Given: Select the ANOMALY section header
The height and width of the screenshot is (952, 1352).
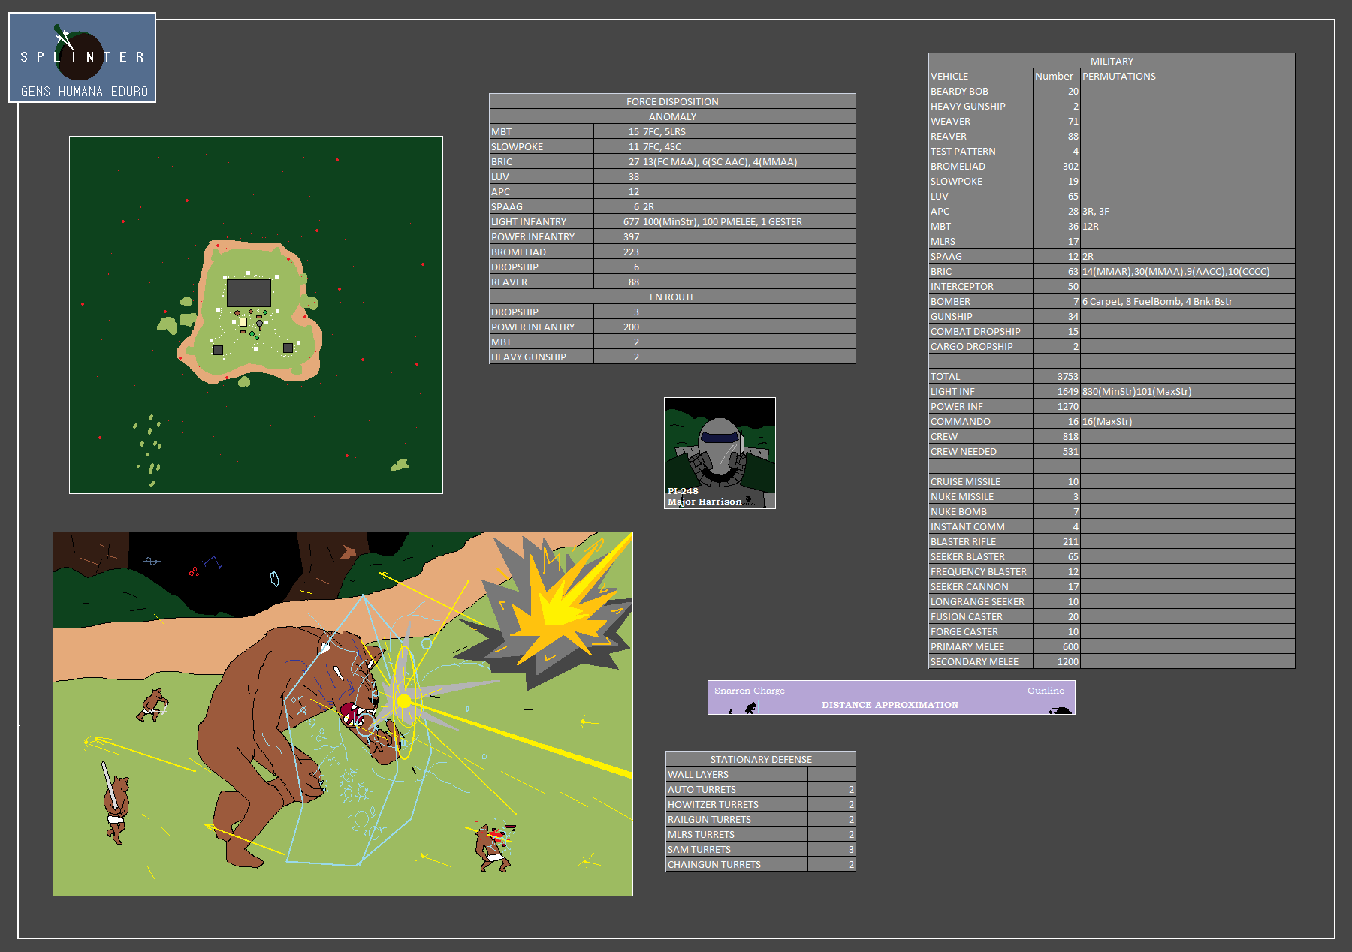Looking at the screenshot, I should tap(672, 116).
